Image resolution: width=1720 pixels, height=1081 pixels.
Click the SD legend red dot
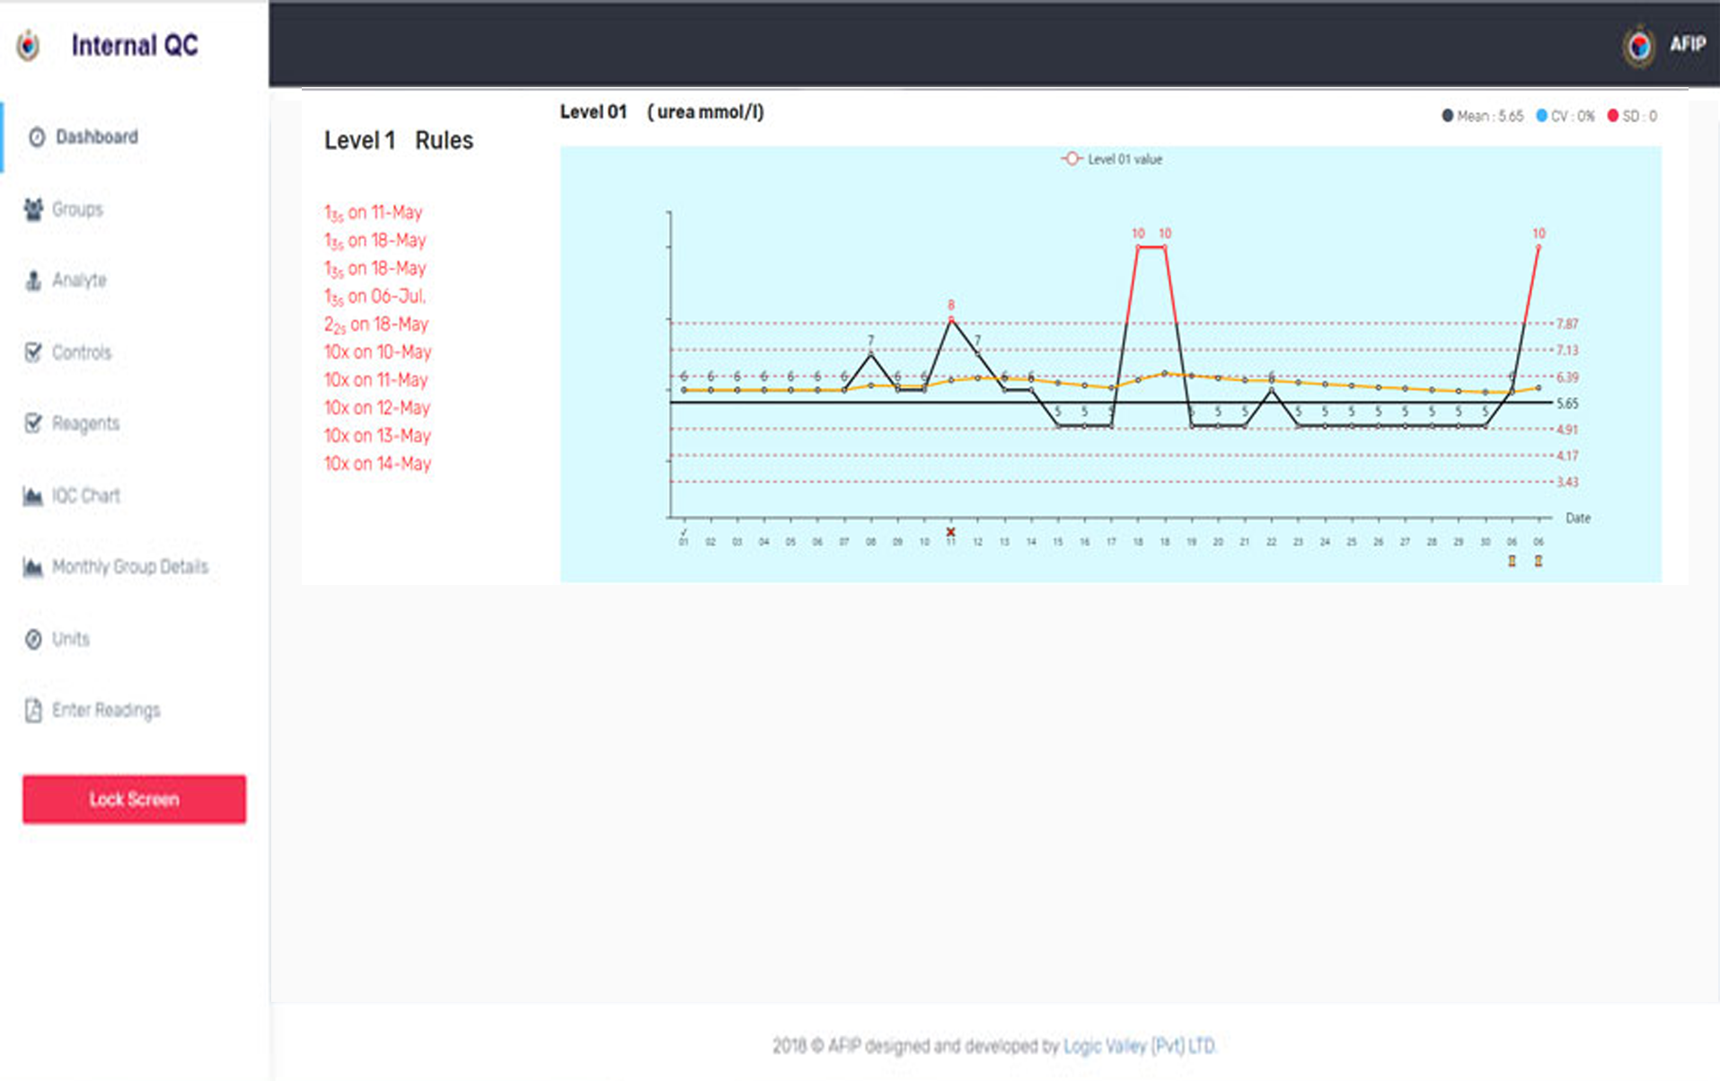click(1613, 116)
